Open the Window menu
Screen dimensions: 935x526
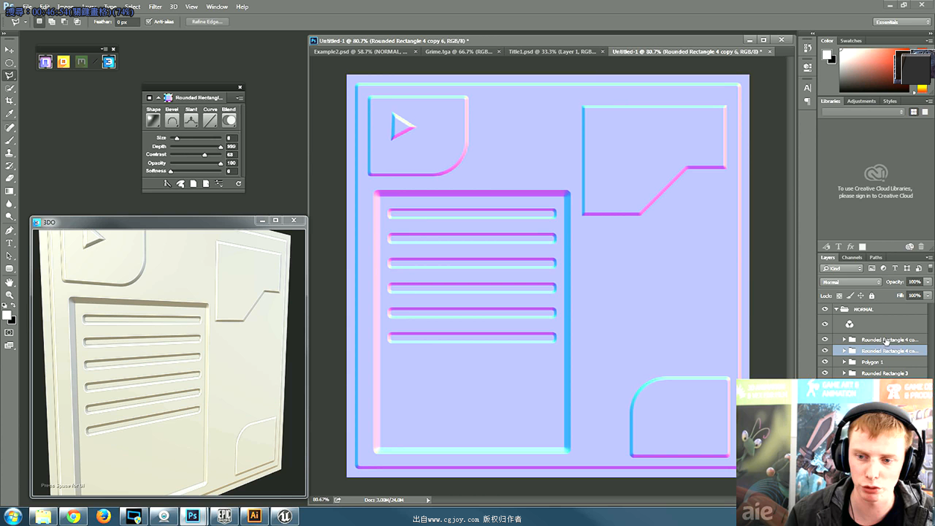point(217,7)
